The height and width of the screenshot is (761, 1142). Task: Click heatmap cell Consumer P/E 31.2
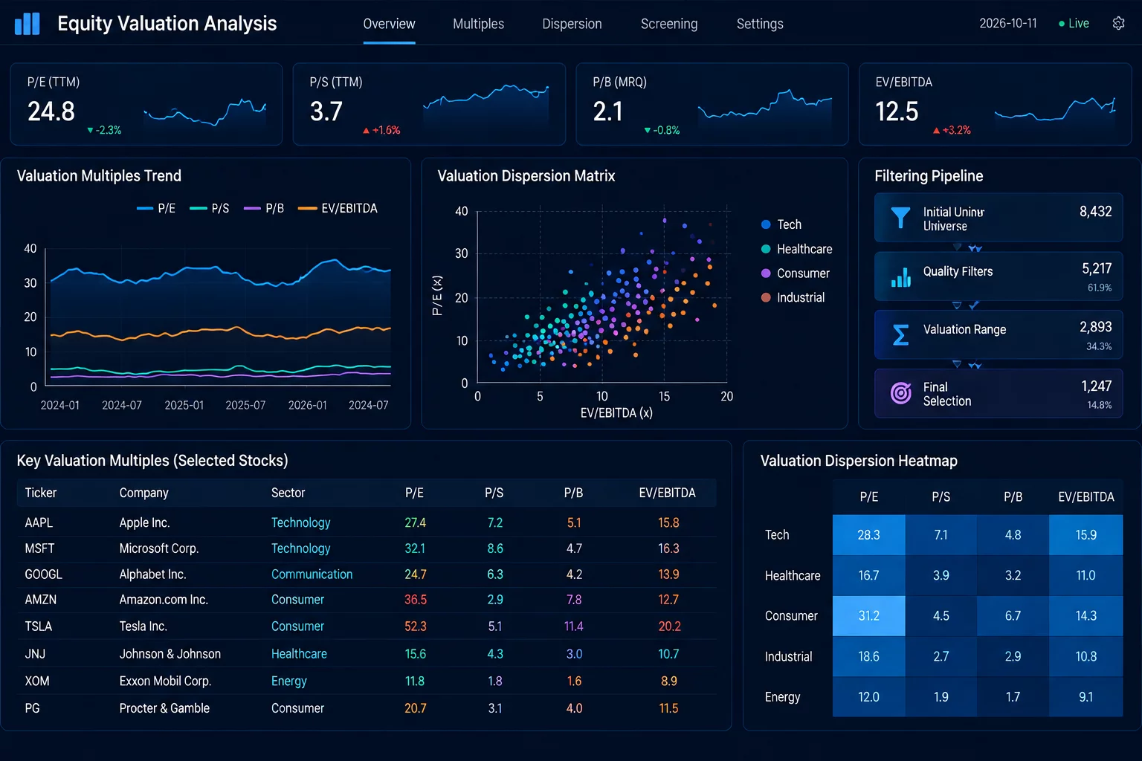(868, 615)
